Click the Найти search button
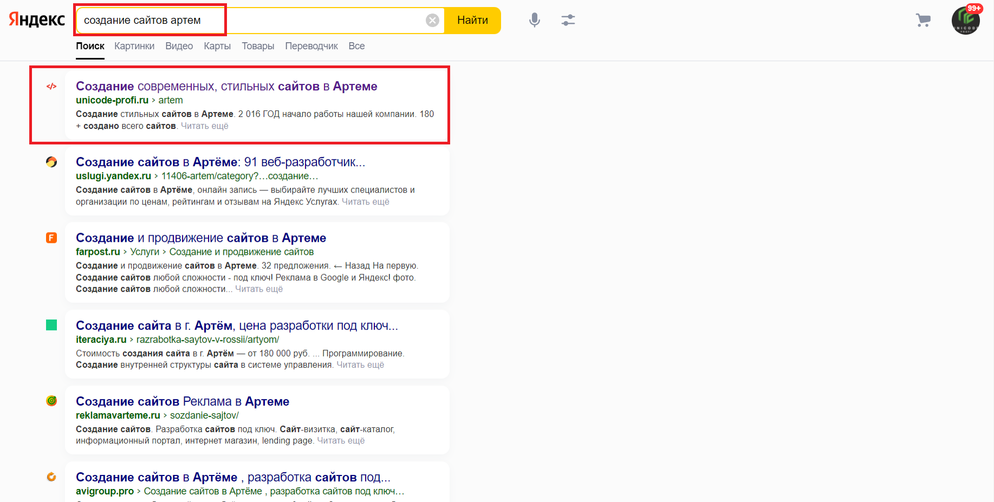Image resolution: width=994 pixels, height=502 pixels. coord(472,21)
